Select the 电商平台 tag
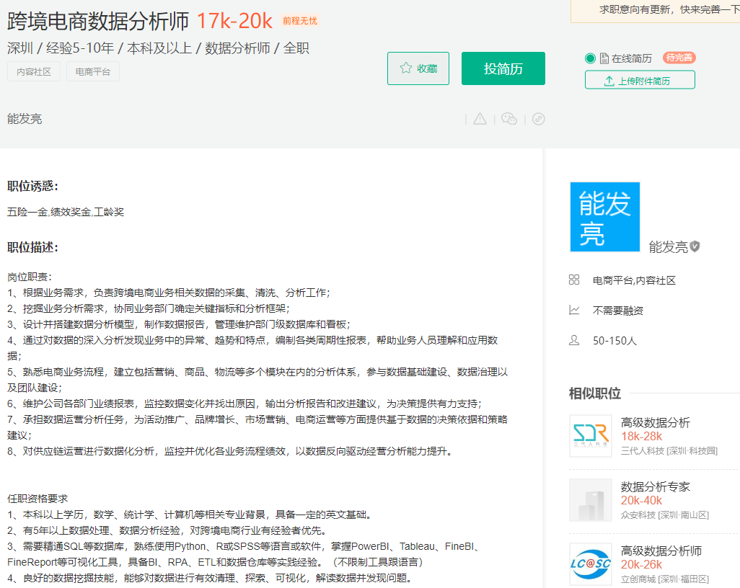This screenshot has height=588, width=740. [93, 72]
